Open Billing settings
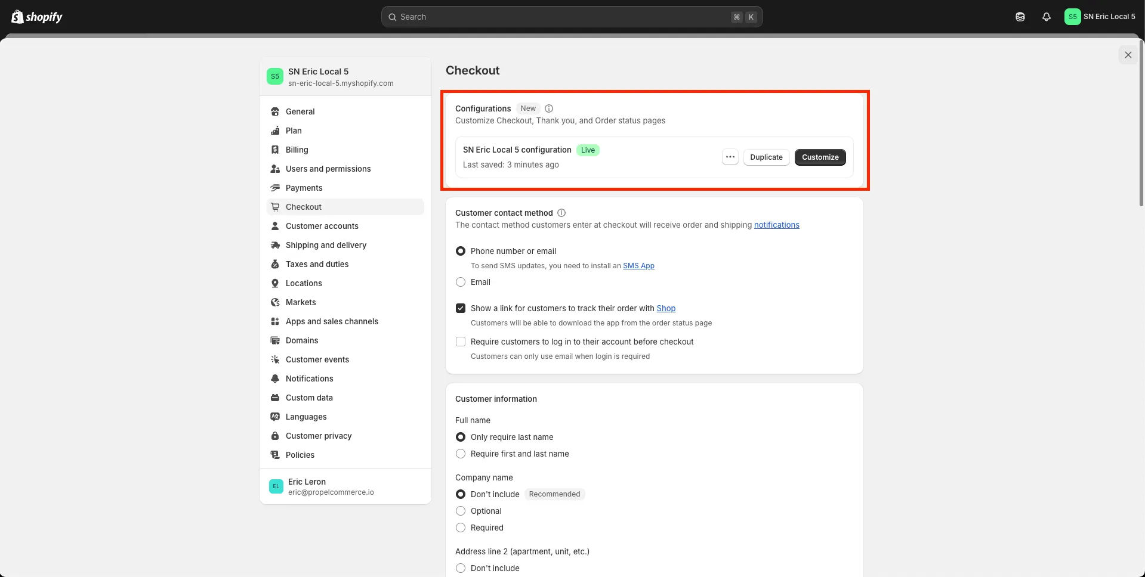 345,150
